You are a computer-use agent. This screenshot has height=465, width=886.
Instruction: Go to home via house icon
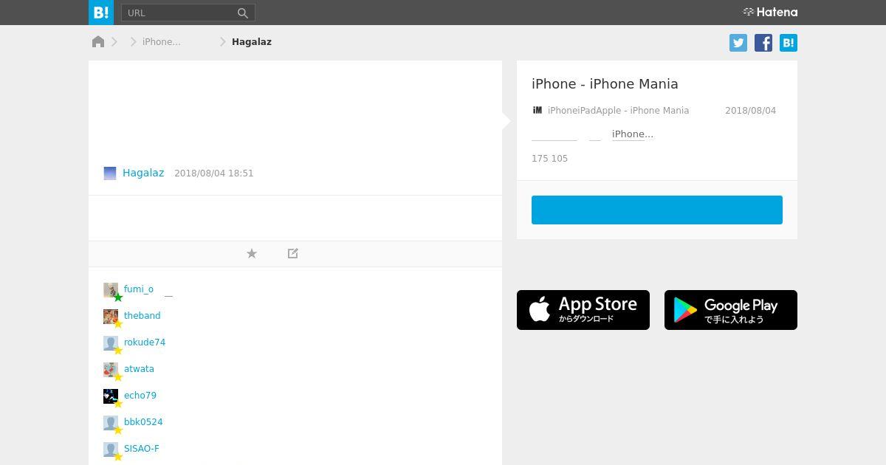pos(98,41)
